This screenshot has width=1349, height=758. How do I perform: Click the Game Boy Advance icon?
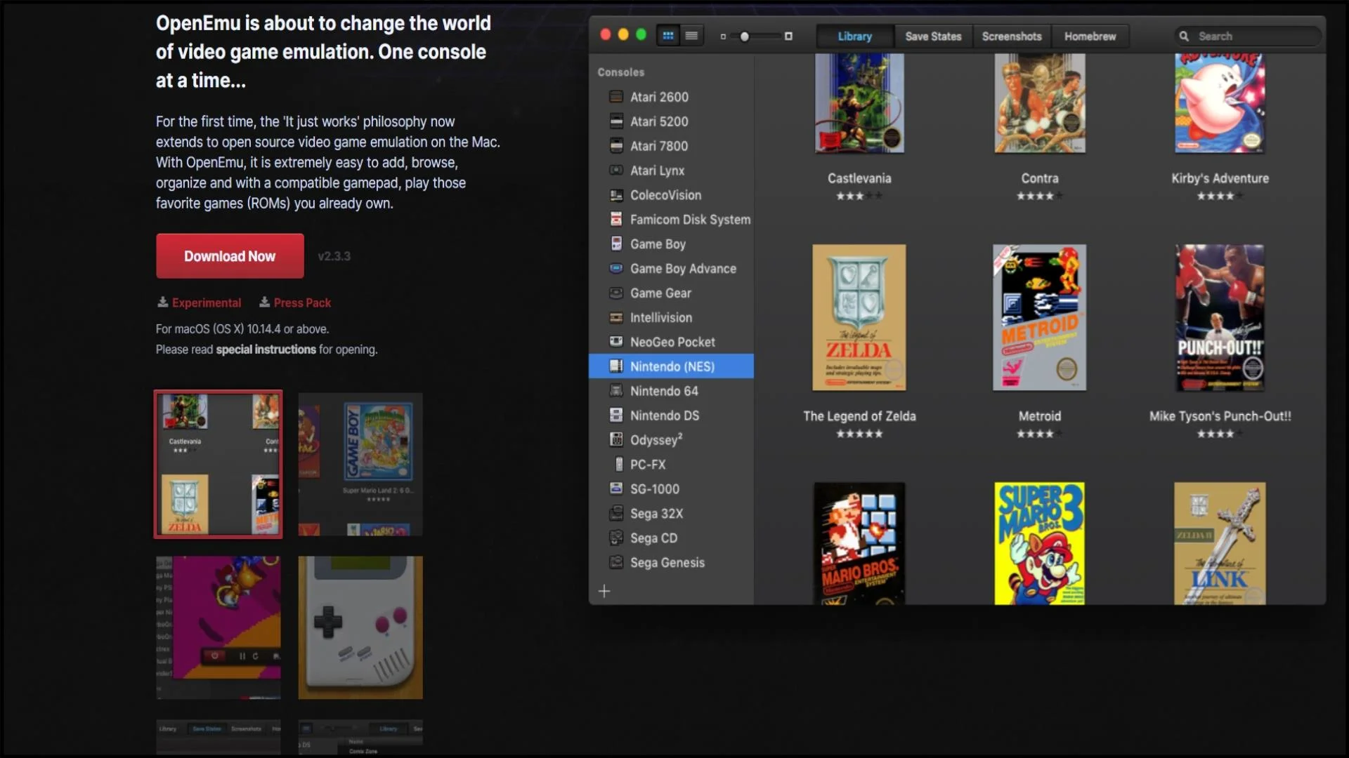tap(616, 269)
